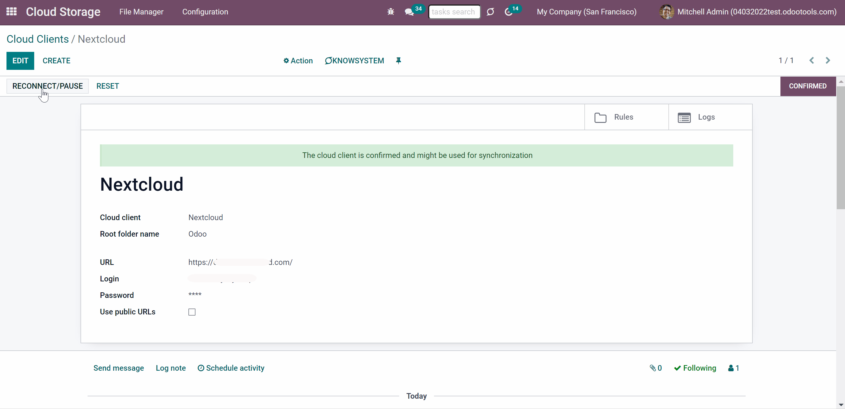Image resolution: width=845 pixels, height=409 pixels.
Task: Go to next record arrow
Action: coord(828,60)
